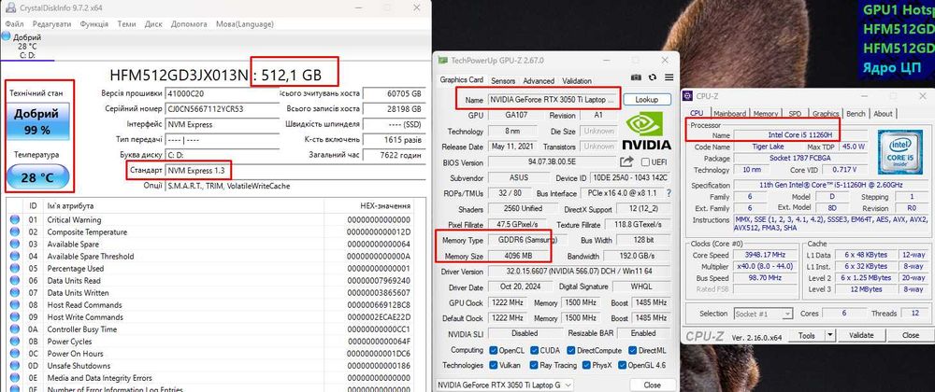Viewport: 935px width, 392px height.
Task: Click the Lookup button in GPU-Z
Action: [x=646, y=99]
